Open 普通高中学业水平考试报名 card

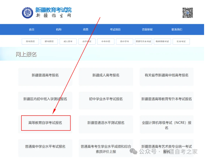(x=45, y=148)
